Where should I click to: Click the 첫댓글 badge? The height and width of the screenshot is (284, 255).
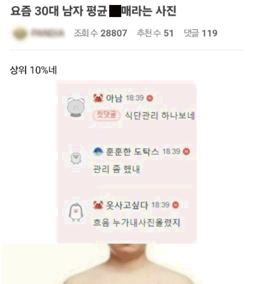click(x=106, y=115)
